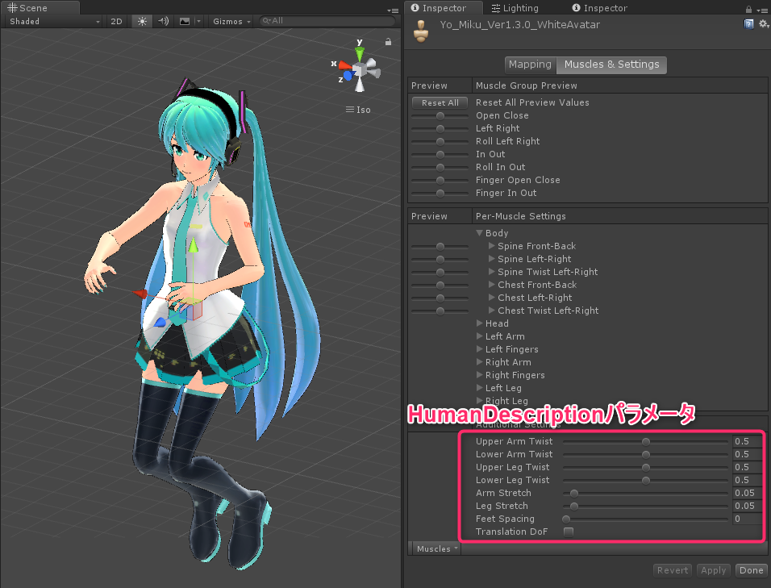The width and height of the screenshot is (771, 588).
Task: Click the Arm Stretch slider handle
Action: coord(573,493)
